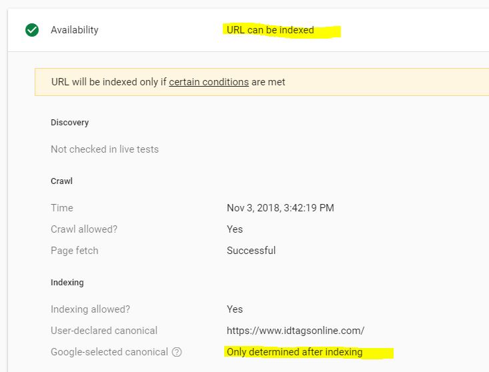Select the Indexing section heading
This screenshot has width=489, height=372.
click(67, 283)
